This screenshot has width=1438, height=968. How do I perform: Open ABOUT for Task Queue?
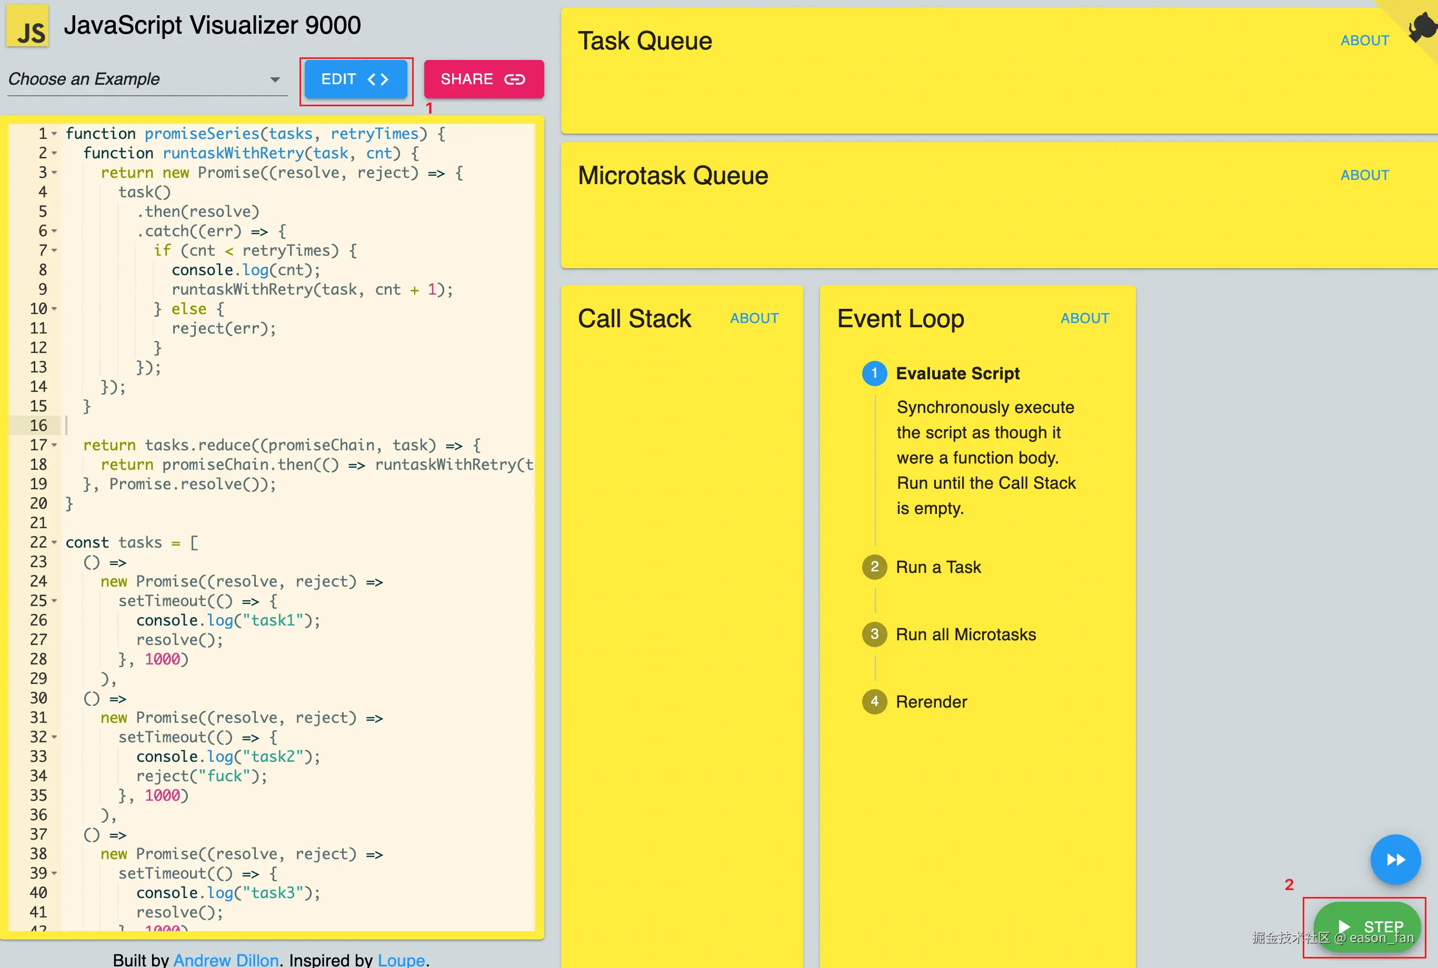1364,41
